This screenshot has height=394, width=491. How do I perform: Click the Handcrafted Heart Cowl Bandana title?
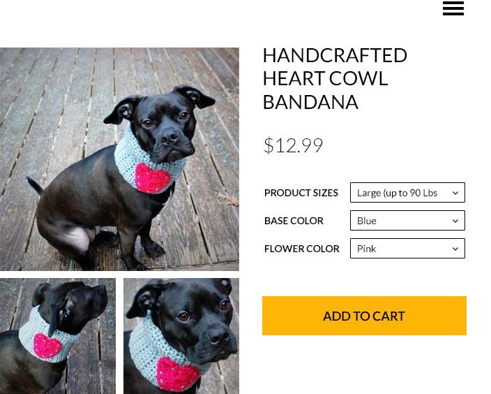pos(335,79)
